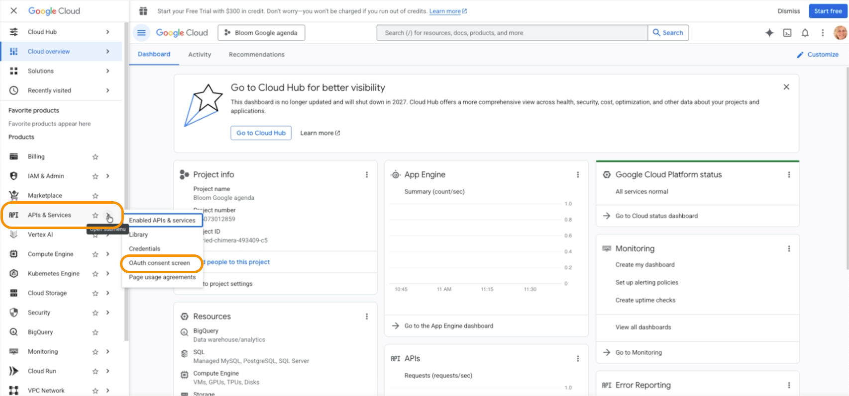Click the Go to Cloud Hub button
The width and height of the screenshot is (849, 396).
click(x=261, y=133)
